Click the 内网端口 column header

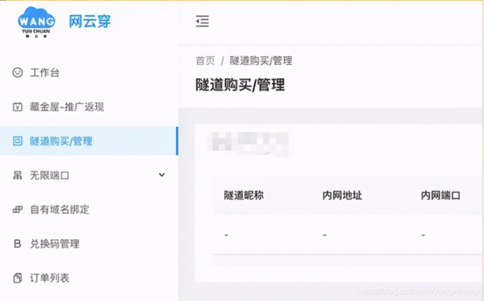pyautogui.click(x=441, y=195)
